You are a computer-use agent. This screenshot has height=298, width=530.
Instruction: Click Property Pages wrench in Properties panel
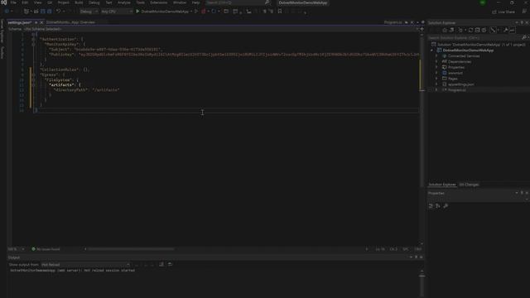pyautogui.click(x=446, y=206)
